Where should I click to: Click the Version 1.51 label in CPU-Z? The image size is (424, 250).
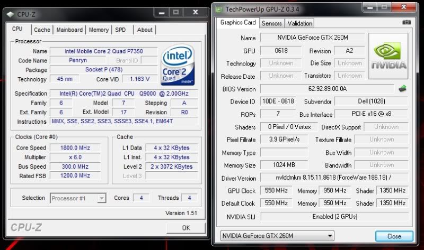[x=181, y=213]
